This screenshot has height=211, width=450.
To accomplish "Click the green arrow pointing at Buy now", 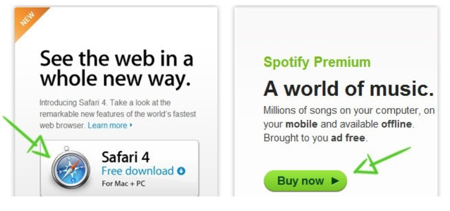I will point(381,161).
